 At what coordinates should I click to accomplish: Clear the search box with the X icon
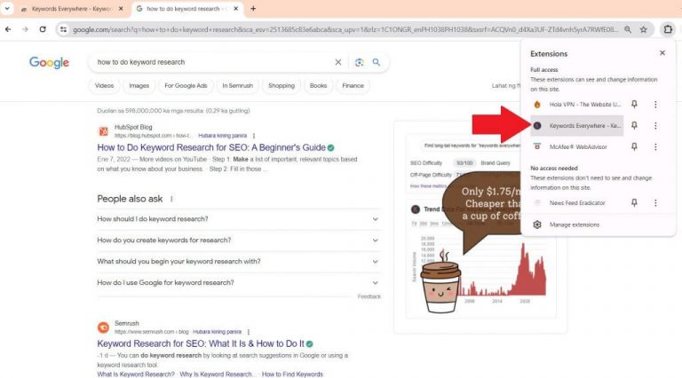point(338,62)
